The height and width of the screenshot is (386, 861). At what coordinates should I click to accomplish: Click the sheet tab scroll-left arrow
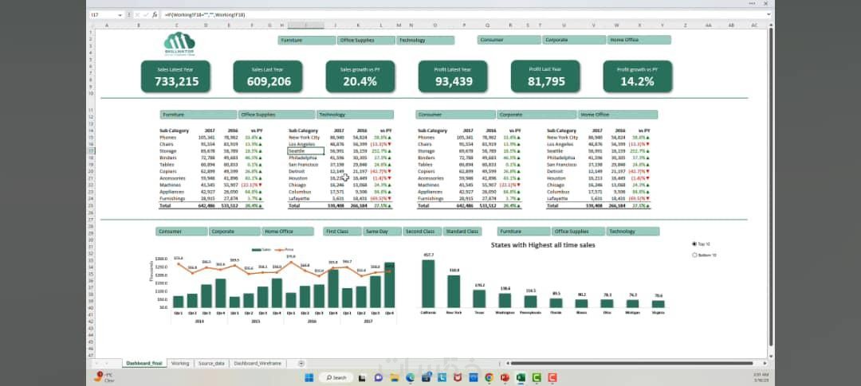tap(96, 364)
